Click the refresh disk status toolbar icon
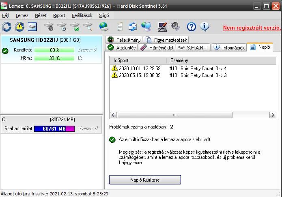 6,27
